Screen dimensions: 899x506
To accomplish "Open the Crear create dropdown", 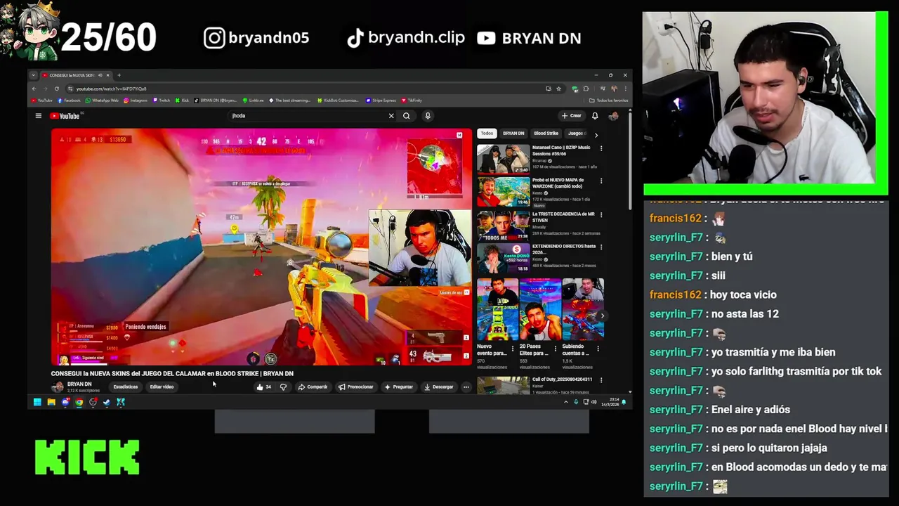I will [572, 116].
